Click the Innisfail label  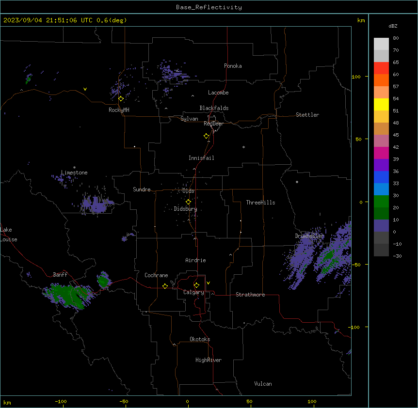coord(201,158)
